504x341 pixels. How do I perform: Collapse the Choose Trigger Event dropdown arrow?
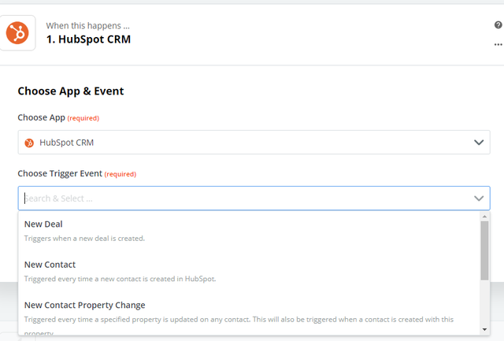tap(479, 198)
